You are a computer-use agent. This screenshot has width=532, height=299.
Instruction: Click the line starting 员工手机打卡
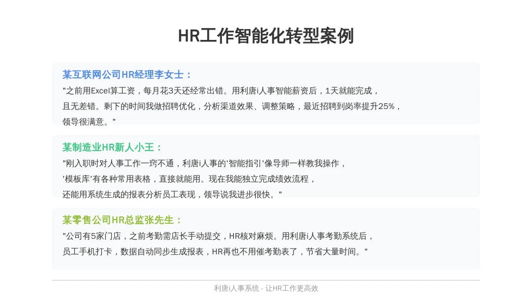pos(215,252)
